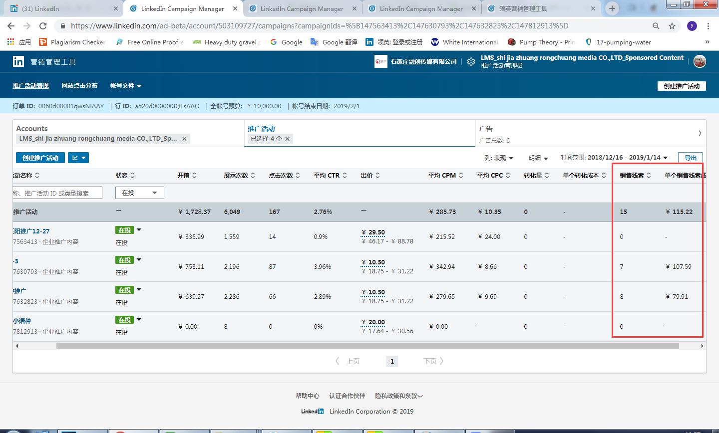Image resolution: width=719 pixels, height=433 pixels.
Task: Reload the page with browser refresh icon
Action: (x=43, y=26)
